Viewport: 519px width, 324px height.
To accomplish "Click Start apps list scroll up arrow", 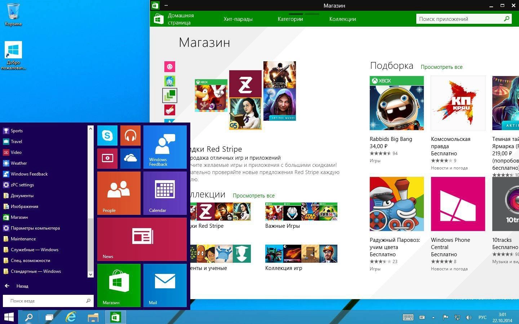I will coord(90,128).
